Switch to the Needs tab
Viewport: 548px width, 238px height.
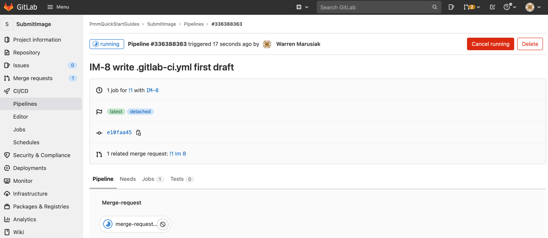128,179
